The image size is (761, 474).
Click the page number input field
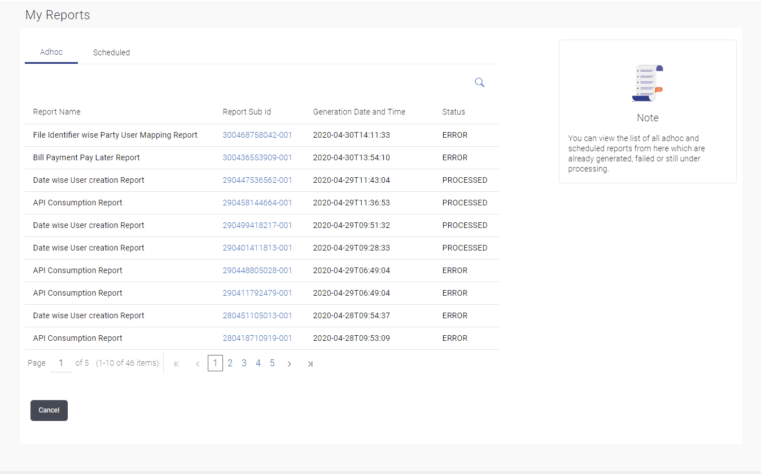tap(61, 363)
